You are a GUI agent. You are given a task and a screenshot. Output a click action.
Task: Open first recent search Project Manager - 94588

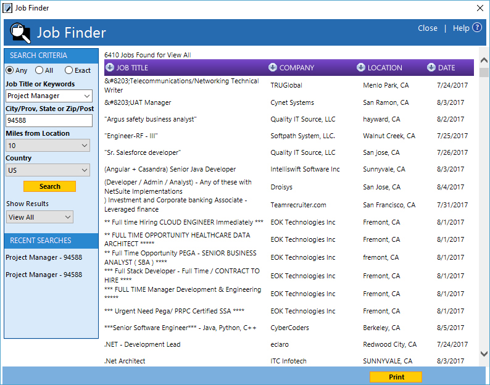click(x=44, y=257)
